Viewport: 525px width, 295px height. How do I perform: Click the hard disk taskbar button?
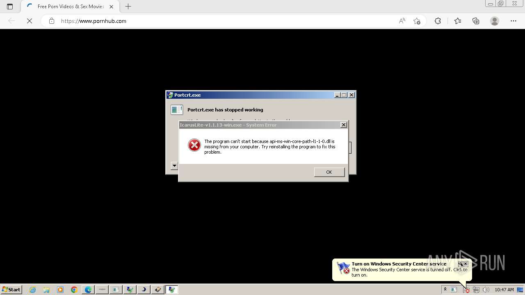(x=157, y=290)
